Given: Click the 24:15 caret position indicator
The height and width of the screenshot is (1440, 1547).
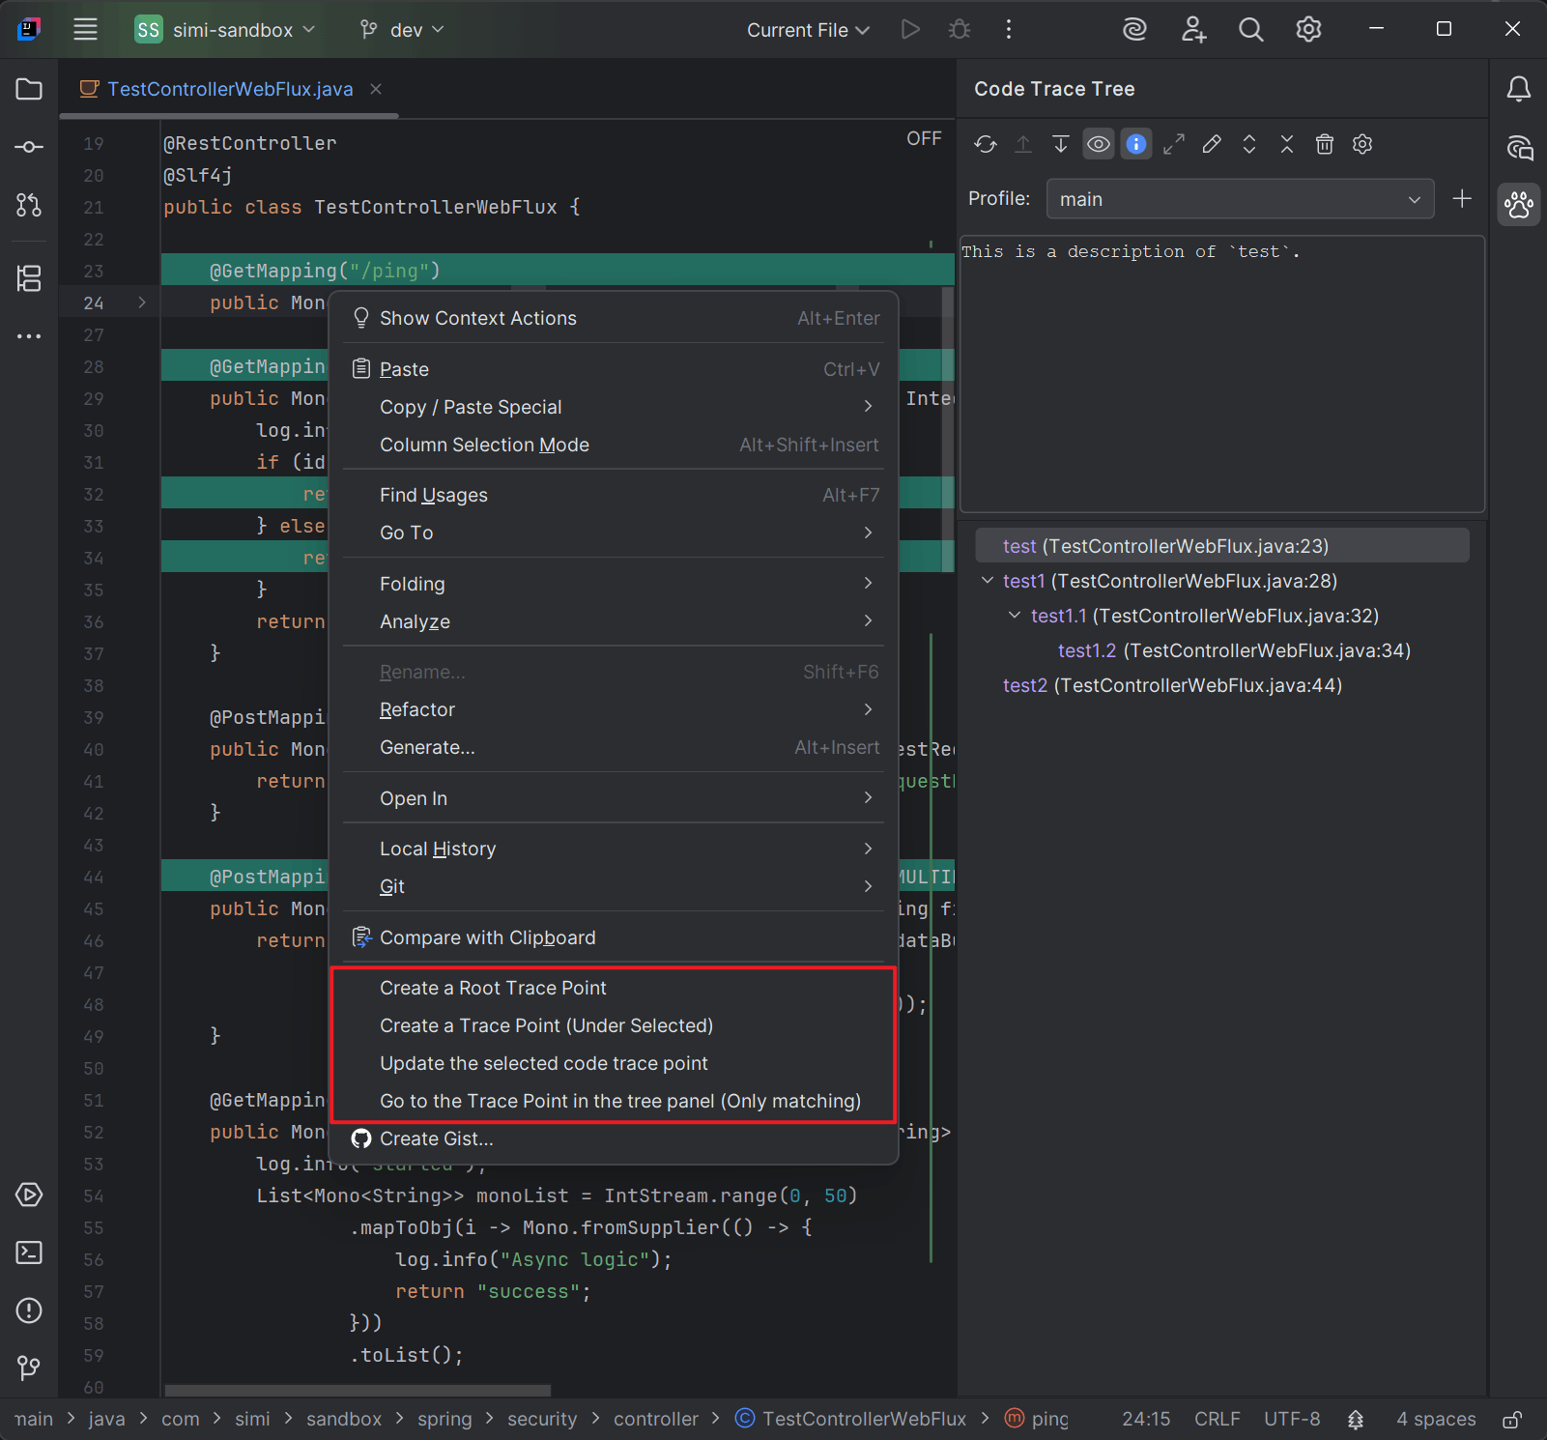Looking at the screenshot, I should tap(1146, 1419).
